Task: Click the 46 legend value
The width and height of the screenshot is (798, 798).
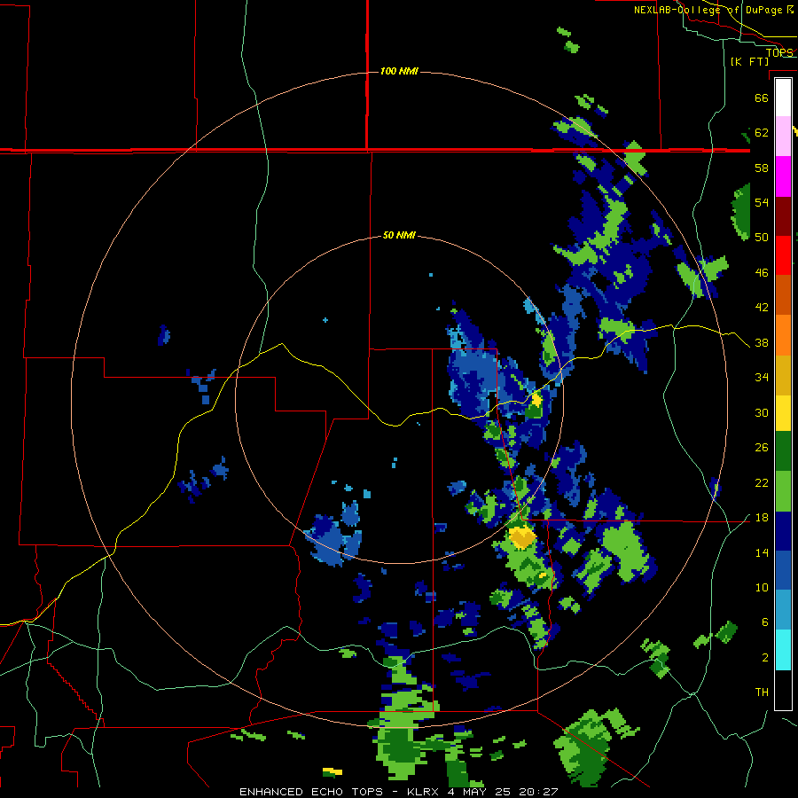Action: pos(762,273)
